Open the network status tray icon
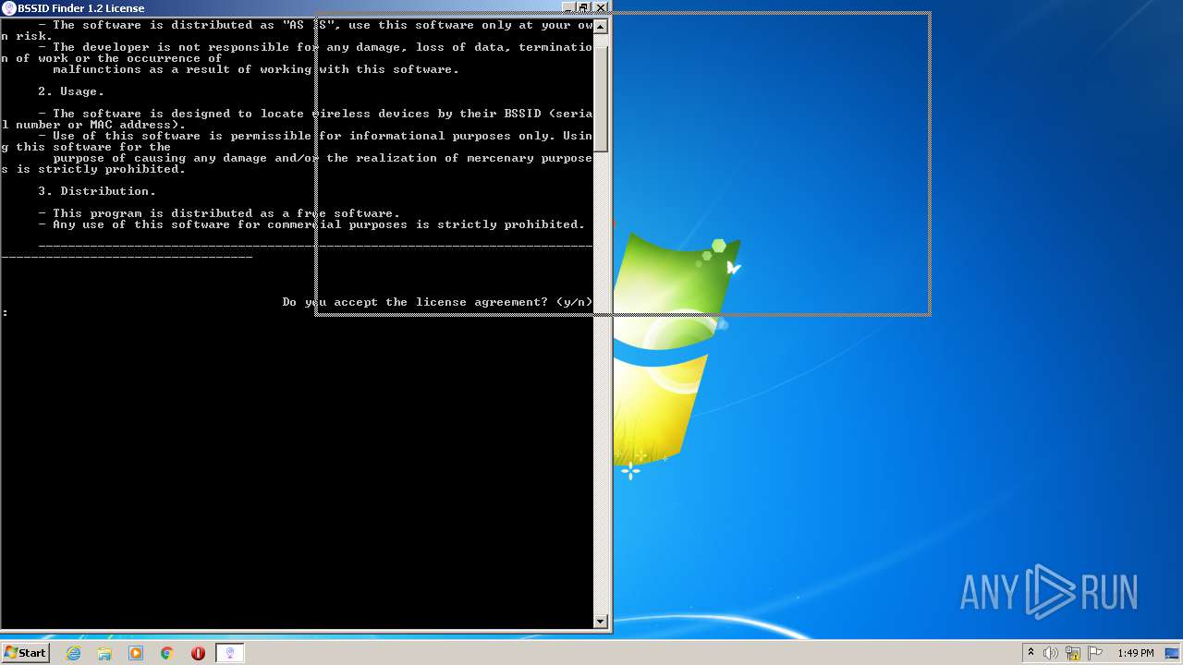This screenshot has height=665, width=1183. point(1073,653)
